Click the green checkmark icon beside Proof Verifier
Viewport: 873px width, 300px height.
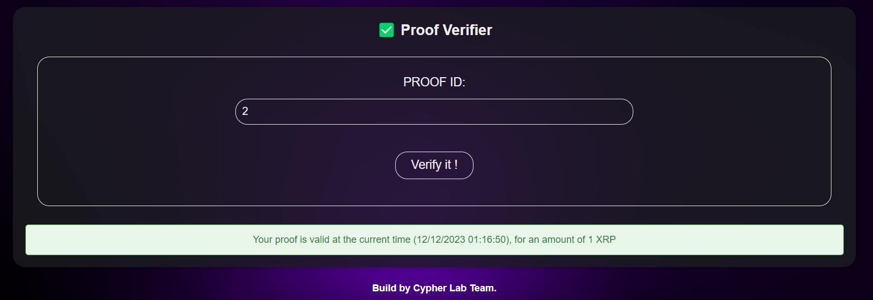click(387, 30)
